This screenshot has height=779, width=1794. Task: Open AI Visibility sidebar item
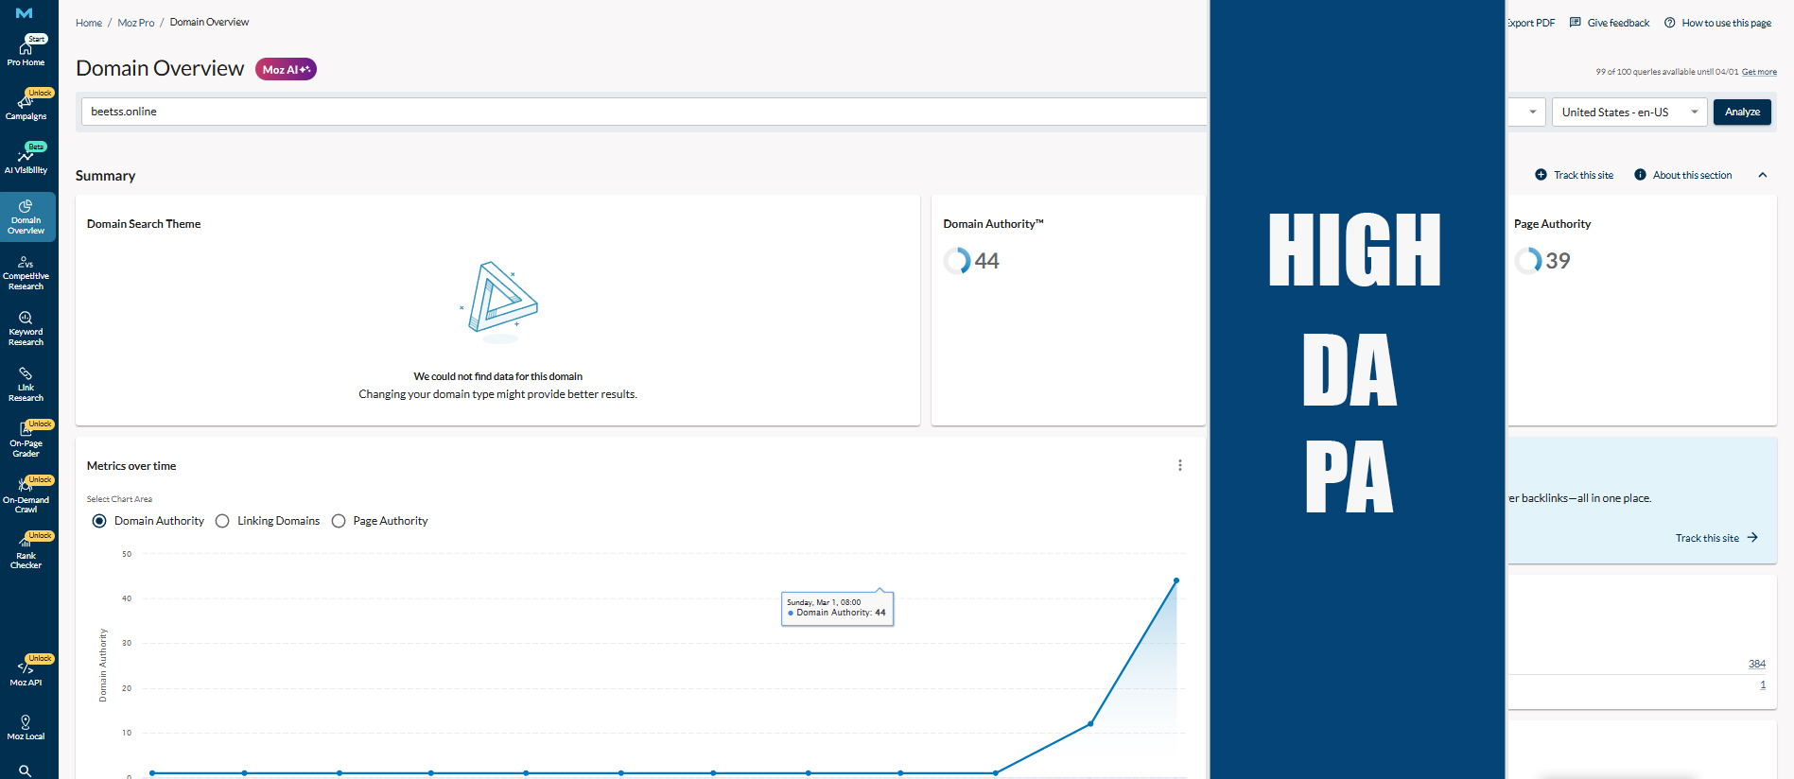26,159
